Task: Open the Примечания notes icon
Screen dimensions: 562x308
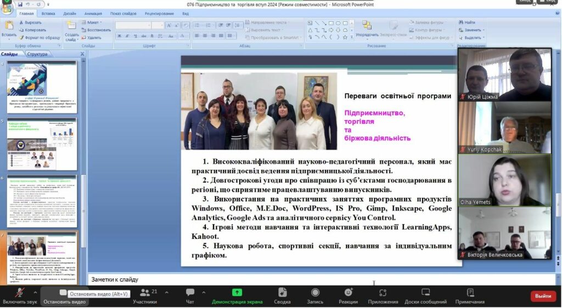Action: click(x=470, y=295)
